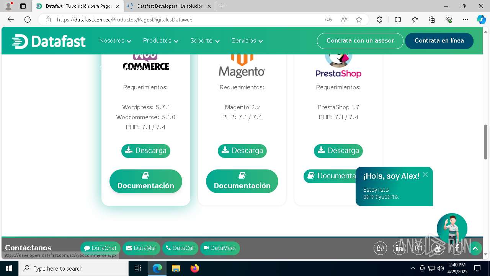490x276 pixels.
Task: Download the WooCommerce plugin
Action: click(145, 151)
